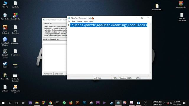Select the Avro Keyboard desktop icon
Screen dimensions: 189x106
(x=5, y=29)
